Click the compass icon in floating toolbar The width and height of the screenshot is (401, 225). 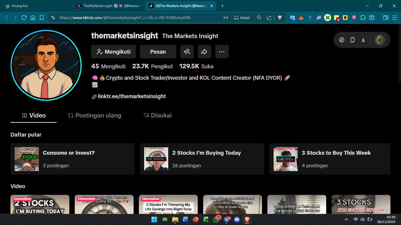click(x=342, y=40)
